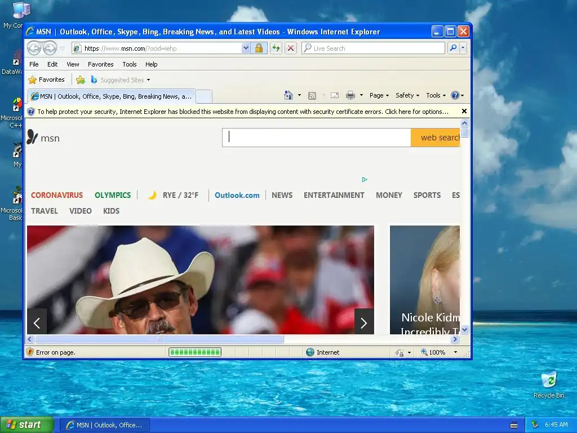Screen dimensions: 577x433
Task: Click the orange web search button
Action: 436,138
